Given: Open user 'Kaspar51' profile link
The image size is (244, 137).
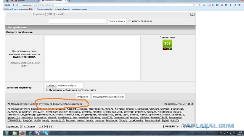Looking at the screenshot, I should tap(72, 109).
